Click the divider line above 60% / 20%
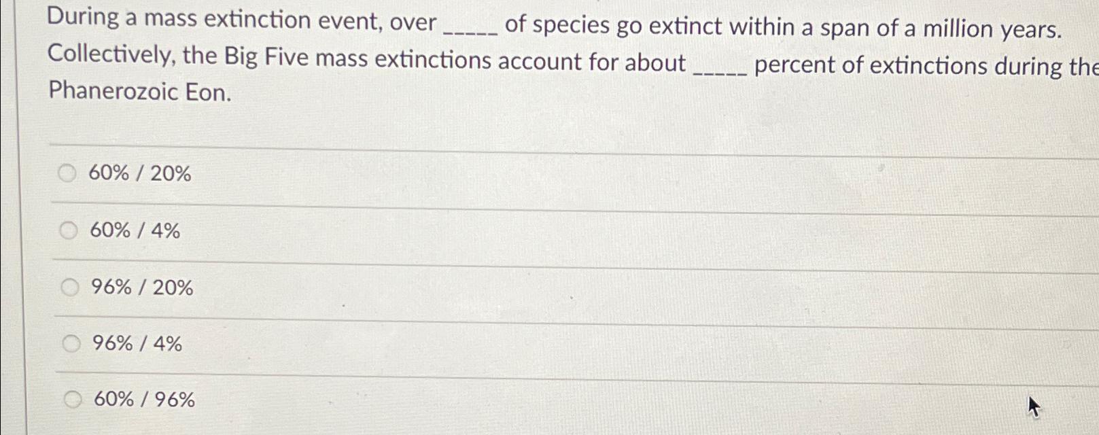Screen dimensions: 1099x435 pyautogui.click(x=476, y=143)
